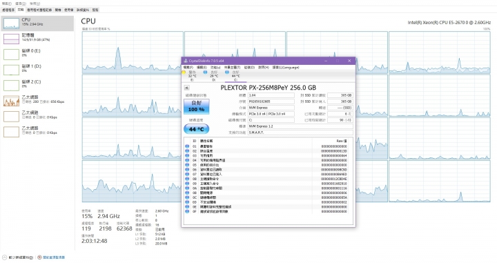
Task: Click the serial number field P02650102605
Action: click(x=271, y=101)
